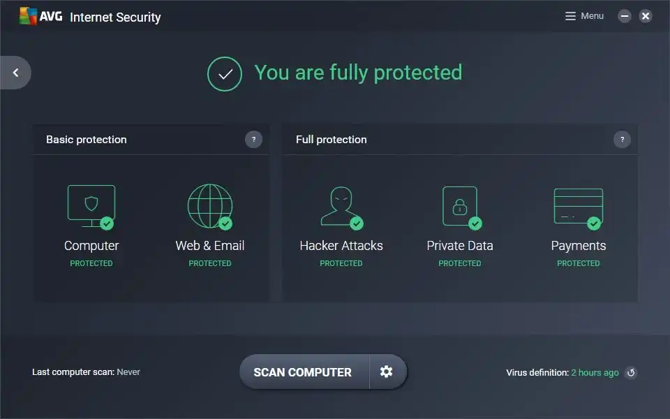
Task: Open Hacker Attacks protection icon
Action: [341, 205]
